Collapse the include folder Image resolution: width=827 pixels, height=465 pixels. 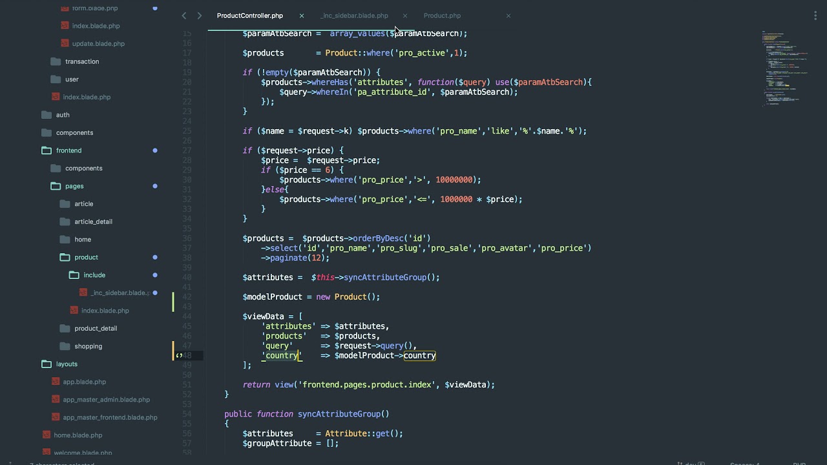coord(74,275)
